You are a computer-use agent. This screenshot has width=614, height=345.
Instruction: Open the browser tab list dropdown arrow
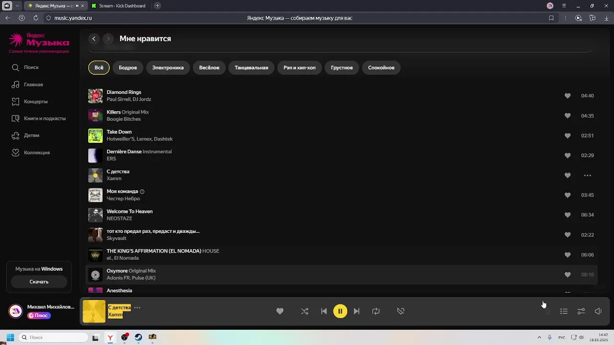coord(17,6)
